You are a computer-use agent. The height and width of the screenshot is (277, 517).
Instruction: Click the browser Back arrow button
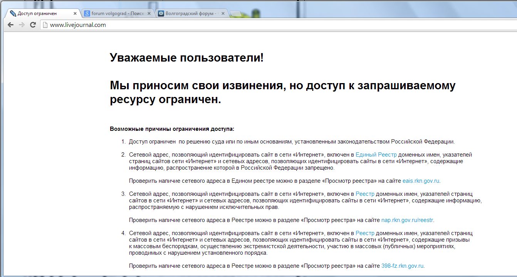click(10, 25)
